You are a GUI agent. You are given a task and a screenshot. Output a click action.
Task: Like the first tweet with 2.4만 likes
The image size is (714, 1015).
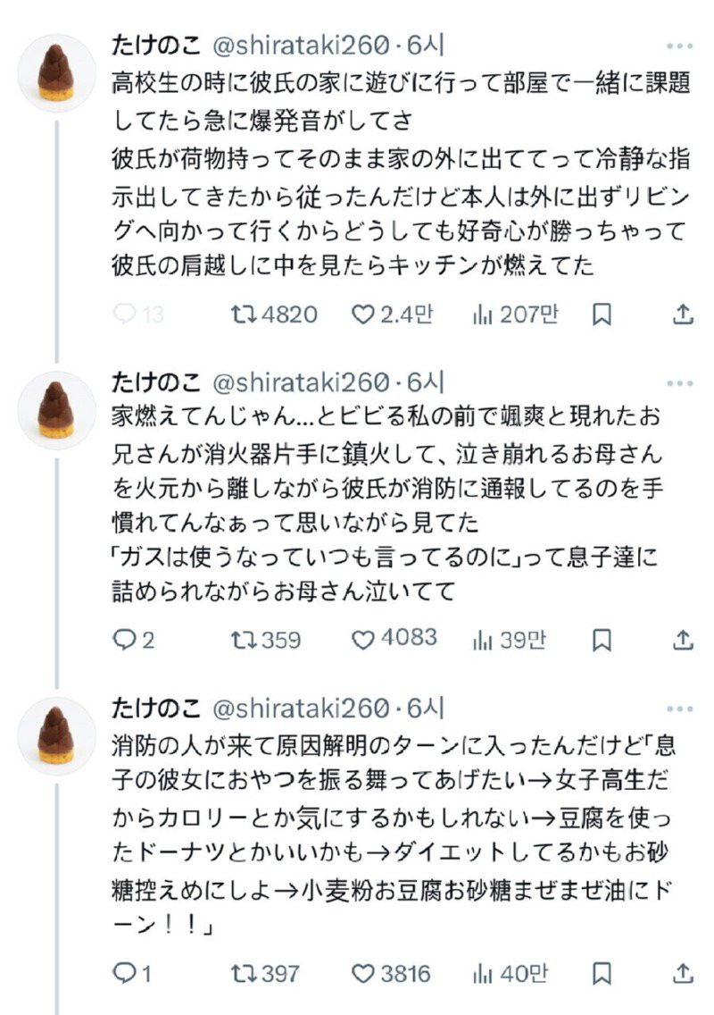click(x=361, y=314)
